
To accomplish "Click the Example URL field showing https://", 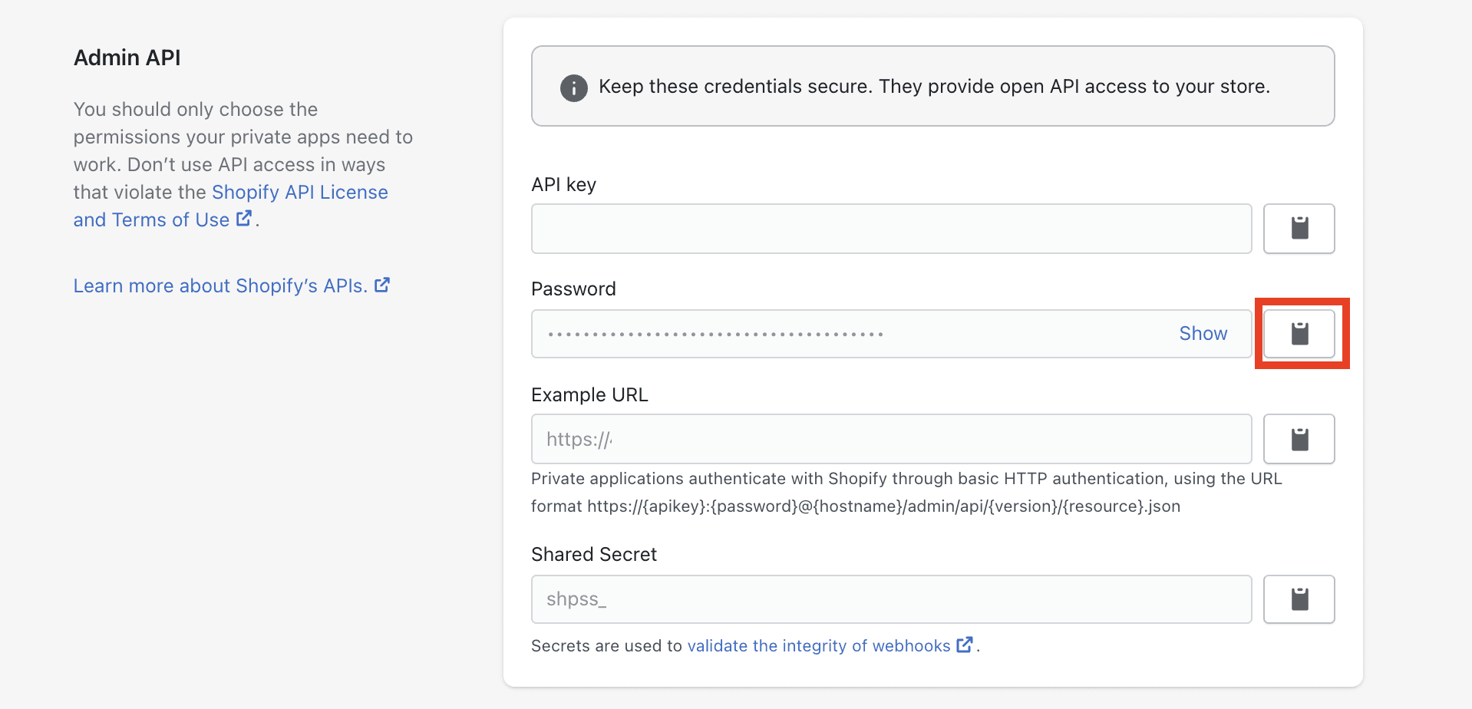I will 890,438.
